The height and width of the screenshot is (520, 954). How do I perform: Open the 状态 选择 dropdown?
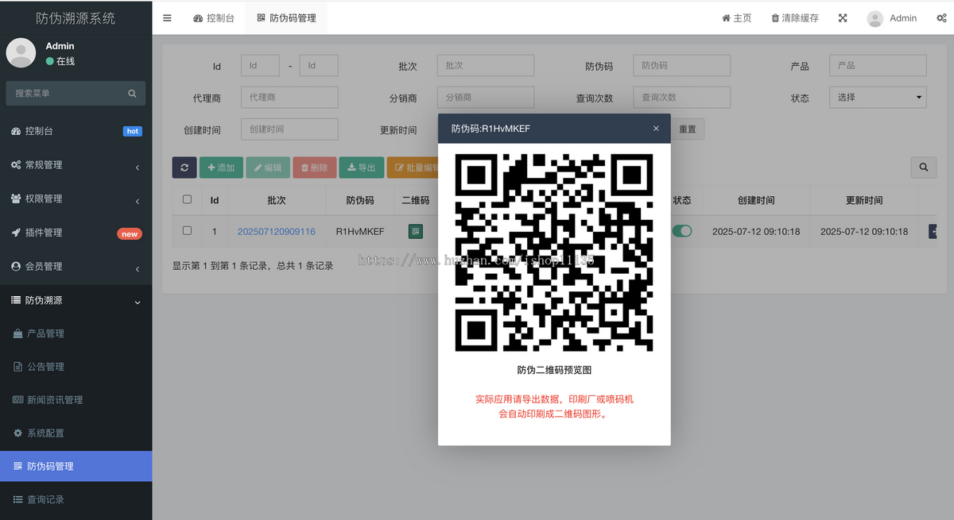point(878,97)
